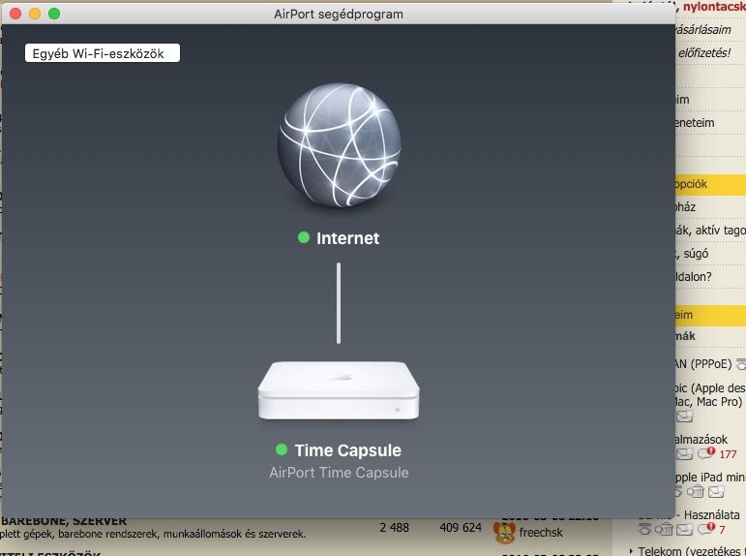Open the vásárlásaim link in browser

tap(703, 29)
